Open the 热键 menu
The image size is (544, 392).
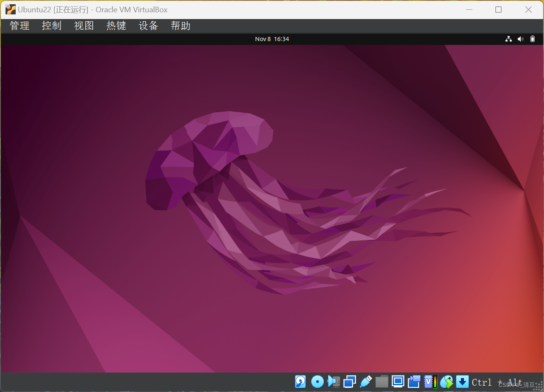116,26
